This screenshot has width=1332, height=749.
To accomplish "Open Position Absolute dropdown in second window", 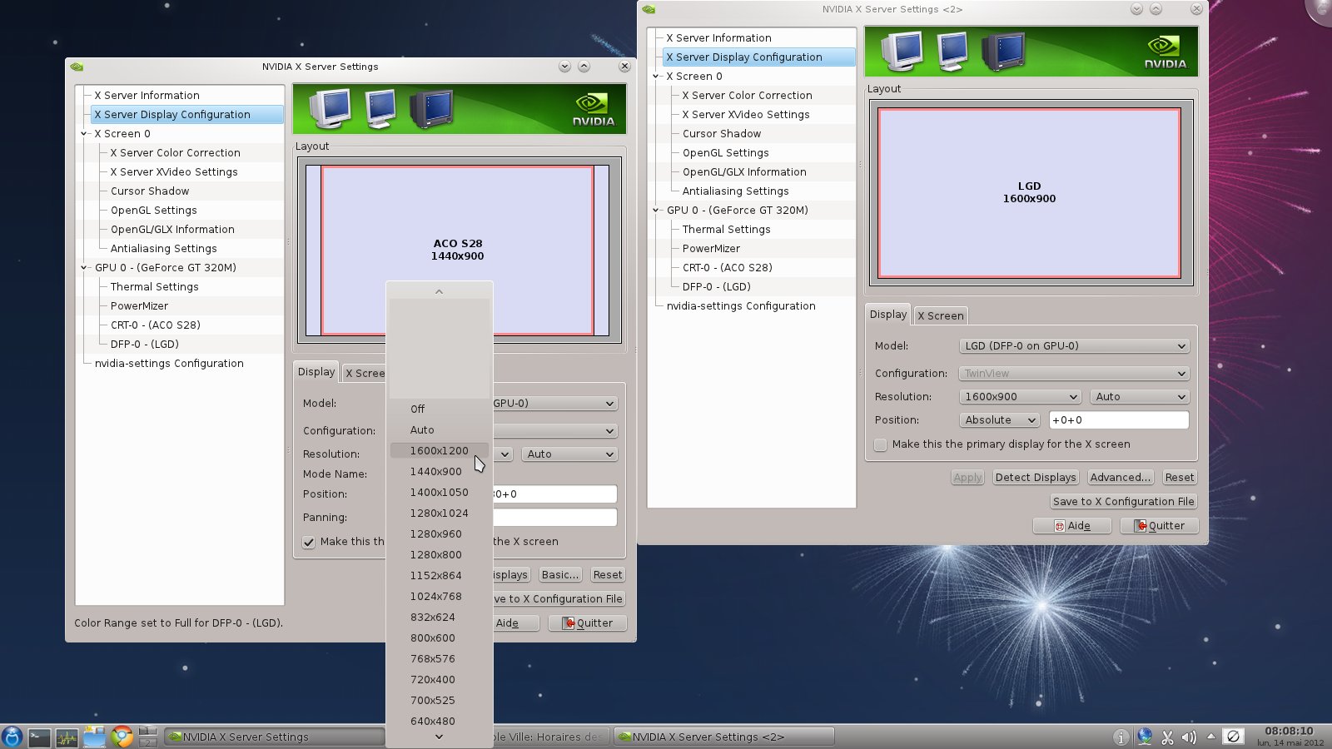I will pos(1000,420).
